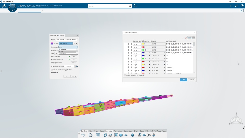Click the share arrow icon
245x138 pixels.
click(236, 6)
